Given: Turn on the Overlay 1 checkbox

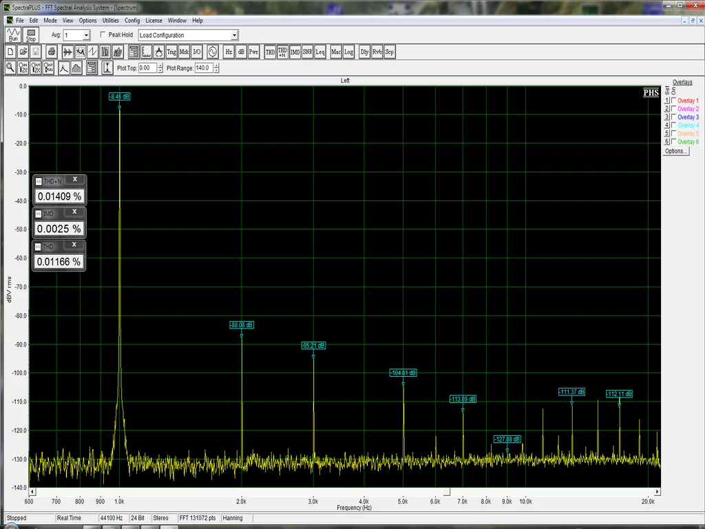Looking at the screenshot, I should (673, 101).
